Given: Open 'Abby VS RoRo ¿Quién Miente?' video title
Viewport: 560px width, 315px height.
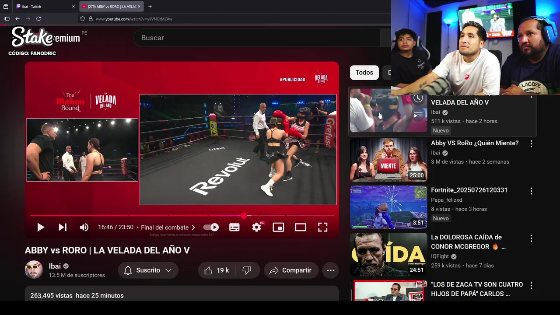Looking at the screenshot, I should coord(475,143).
